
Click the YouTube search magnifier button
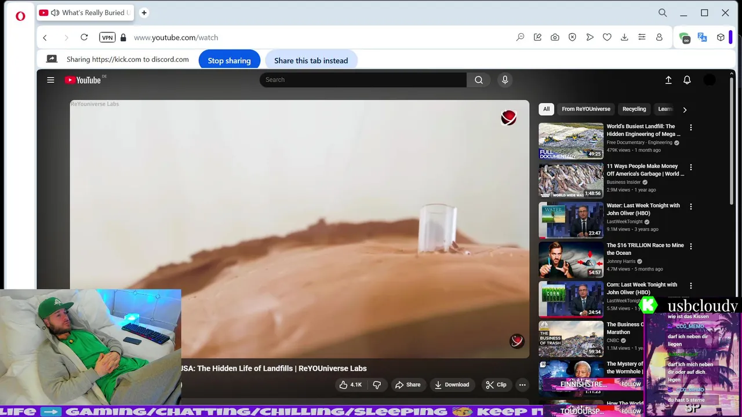(x=479, y=80)
